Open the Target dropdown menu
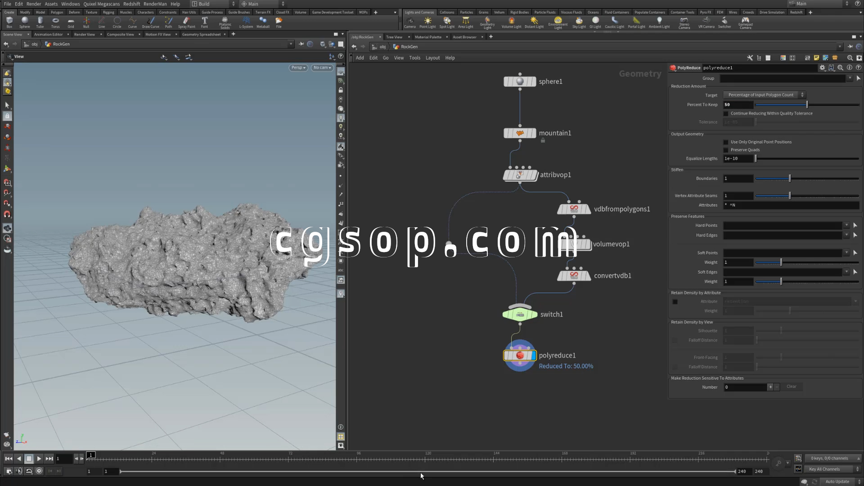The width and height of the screenshot is (864, 486). pyautogui.click(x=764, y=95)
